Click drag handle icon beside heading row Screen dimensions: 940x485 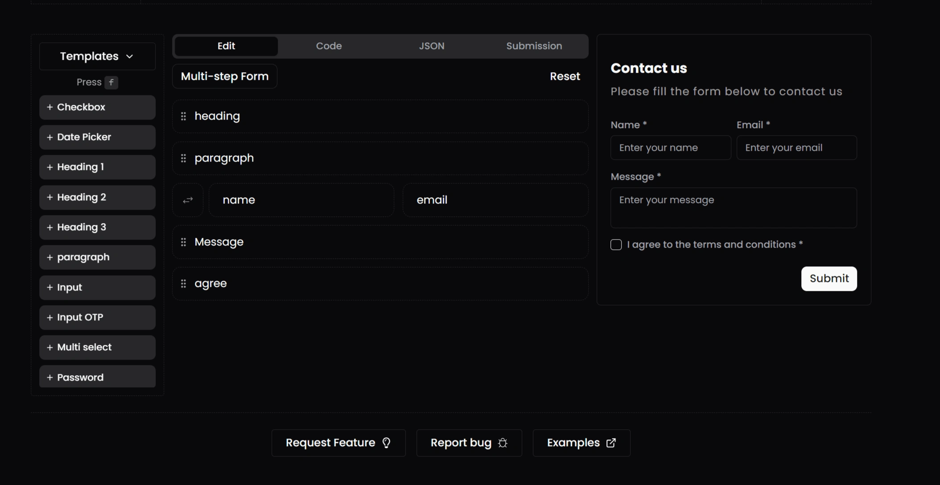point(183,116)
